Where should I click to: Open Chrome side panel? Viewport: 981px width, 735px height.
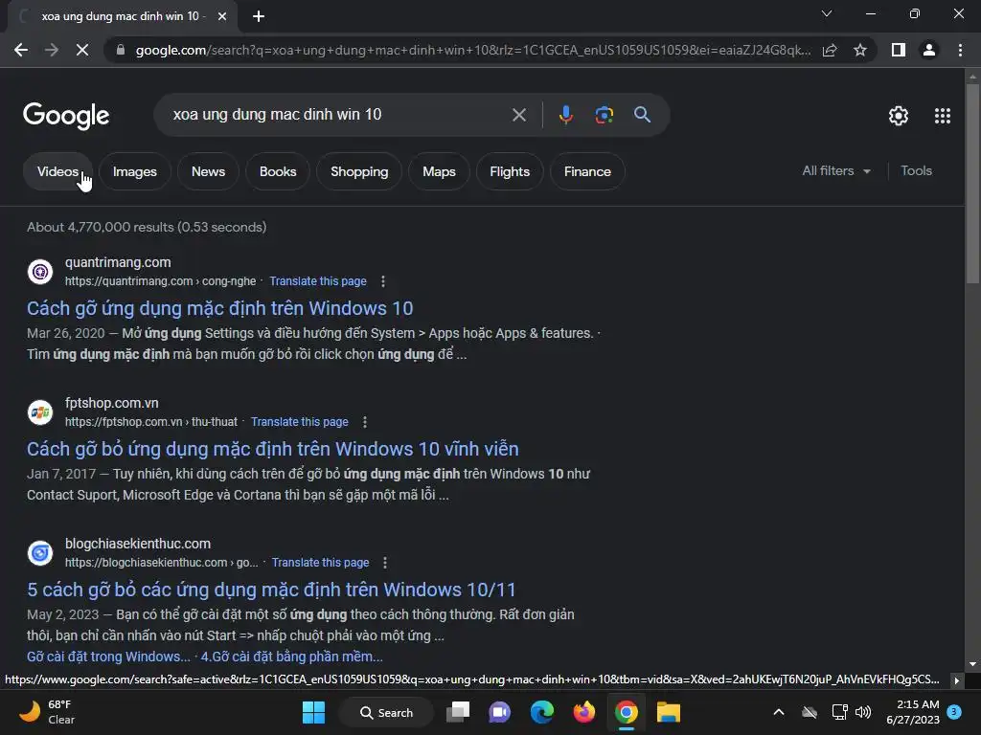[x=899, y=50]
